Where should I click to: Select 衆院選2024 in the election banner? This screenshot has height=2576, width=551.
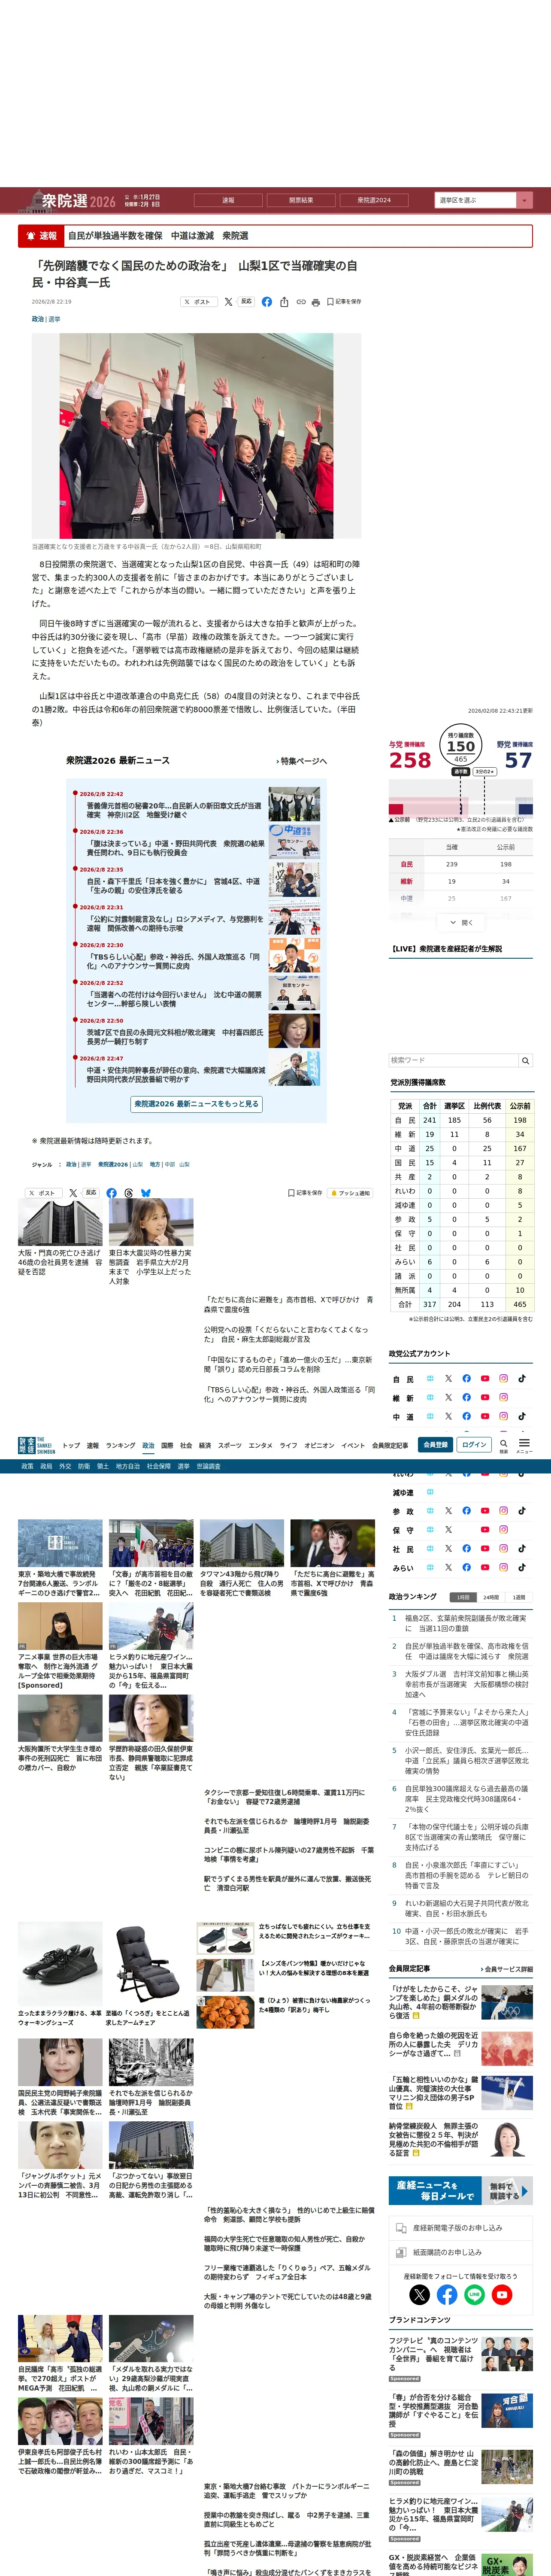374,200
